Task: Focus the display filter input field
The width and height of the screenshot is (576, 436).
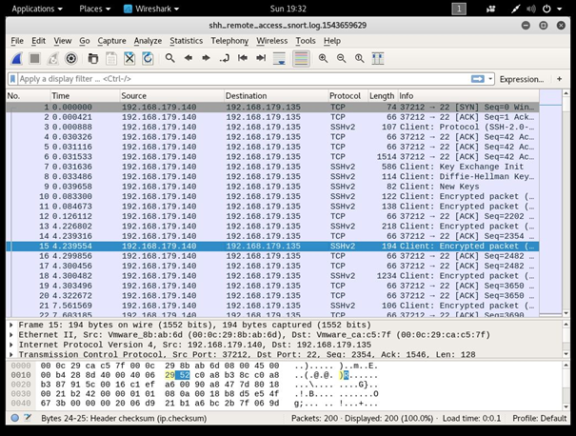Action: pyautogui.click(x=244, y=79)
